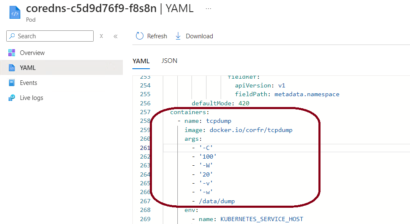Click the Events icon in sidebar

point(12,83)
